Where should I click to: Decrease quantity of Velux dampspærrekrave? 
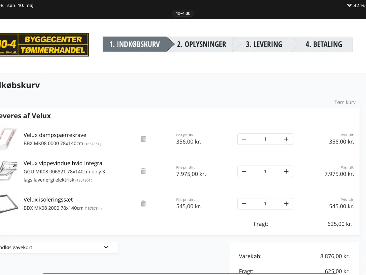[244, 139]
